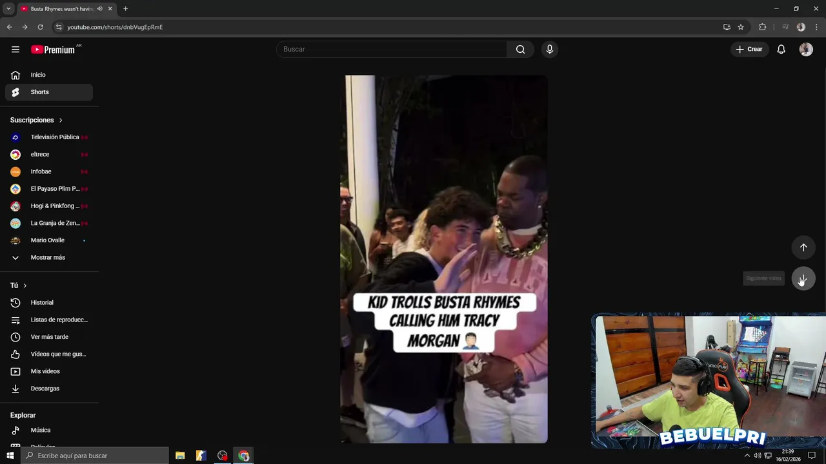Screen dimensions: 826x464
Task: Expand Mostrar más subscriptions
Action: click(49, 258)
